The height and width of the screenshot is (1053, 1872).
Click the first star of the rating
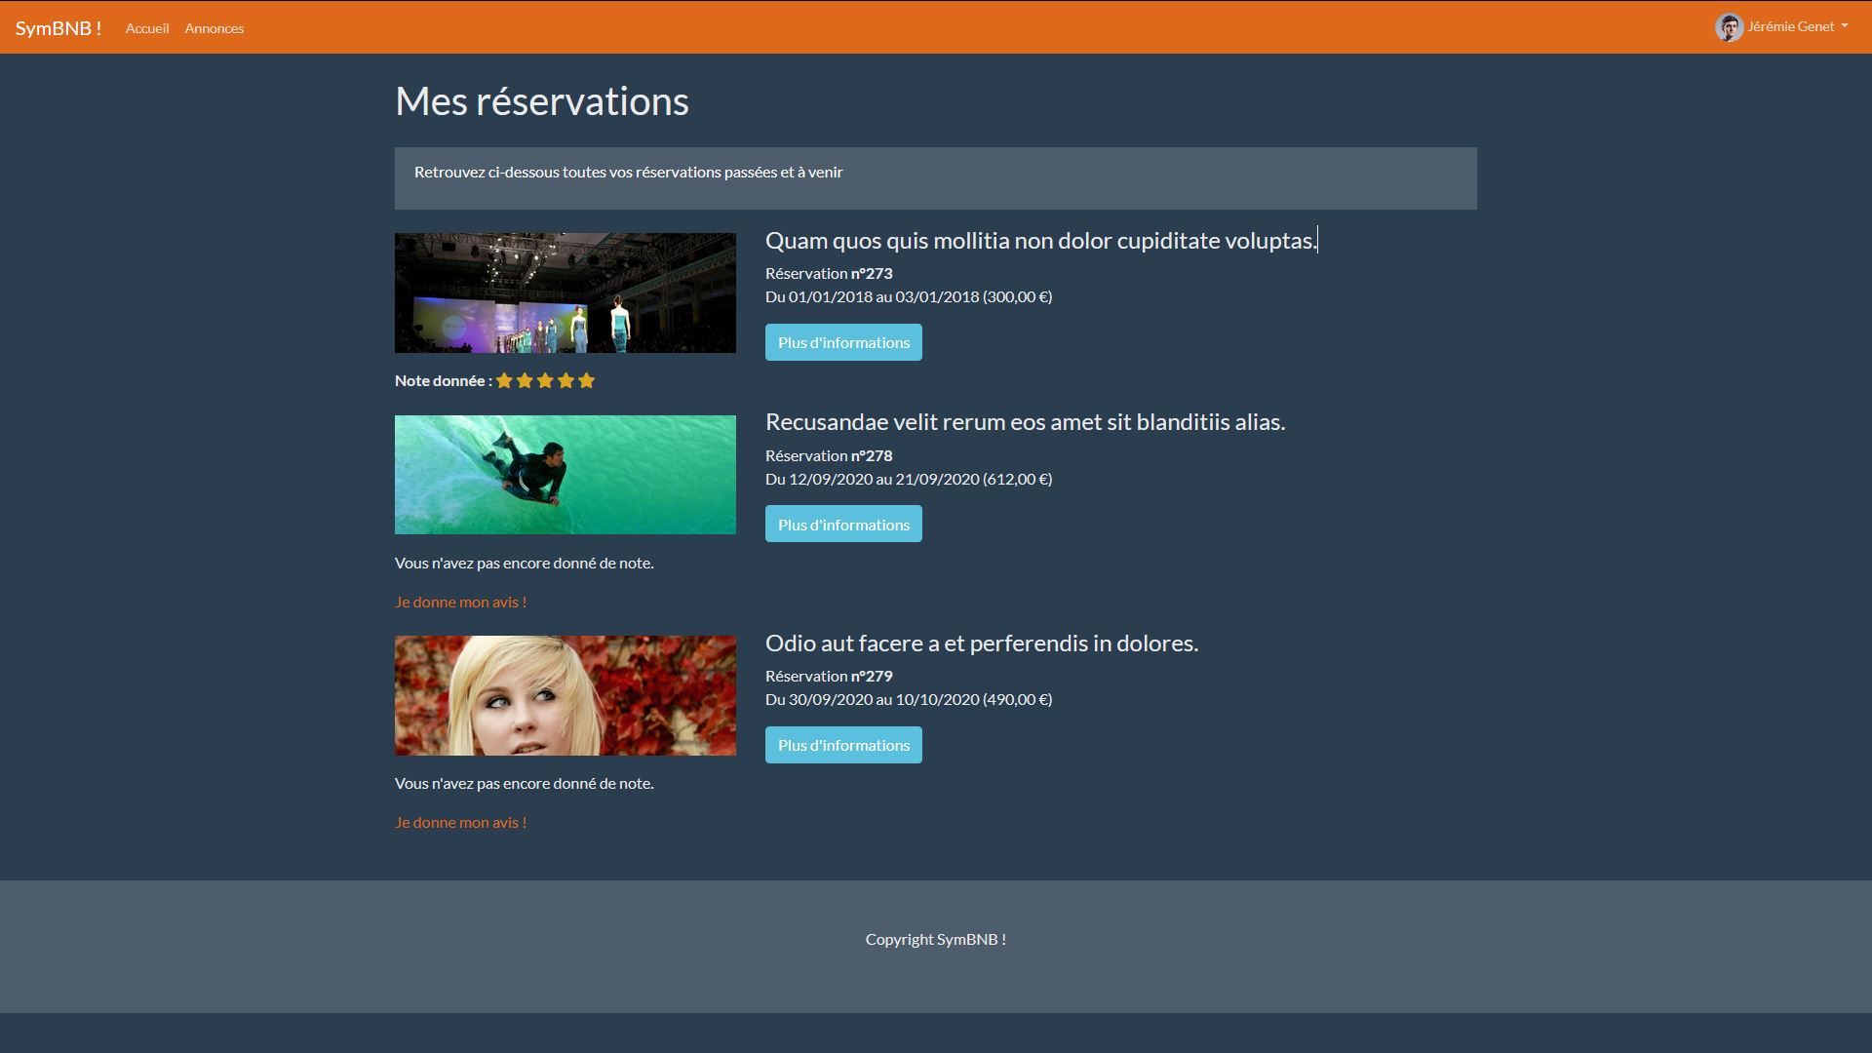click(504, 381)
